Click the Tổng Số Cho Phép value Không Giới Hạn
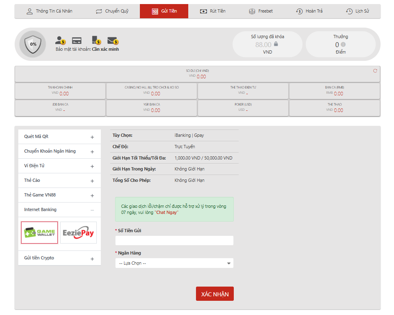This screenshot has height=315, width=394. (189, 180)
